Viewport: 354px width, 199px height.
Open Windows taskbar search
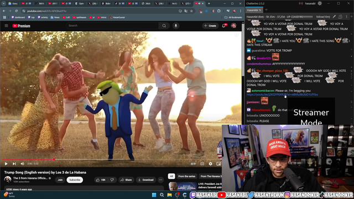[x=162, y=195]
